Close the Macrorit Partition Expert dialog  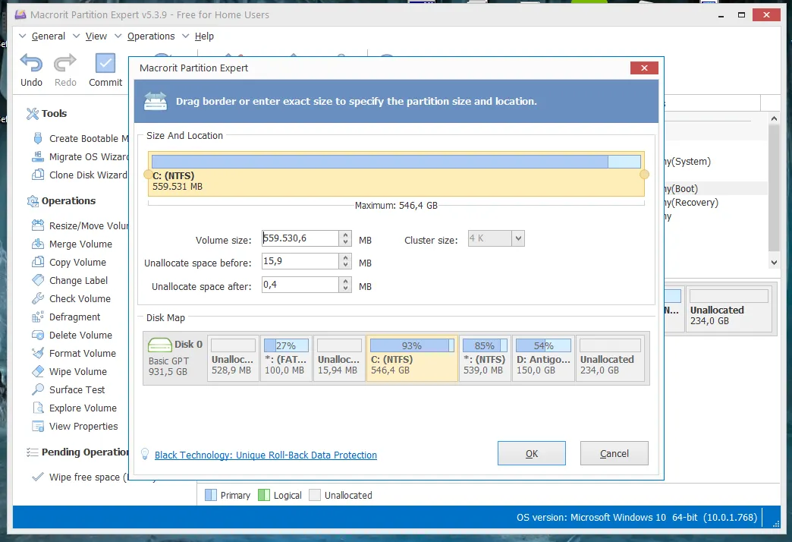644,68
